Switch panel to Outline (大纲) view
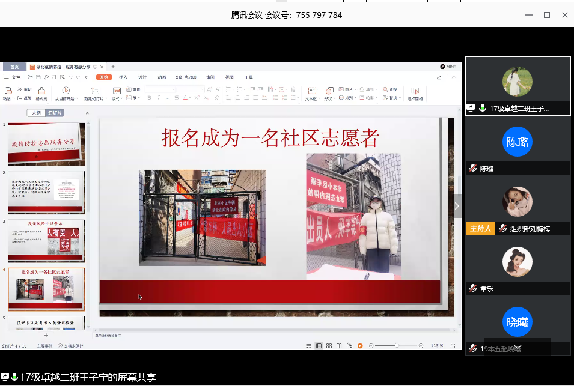 click(37, 113)
